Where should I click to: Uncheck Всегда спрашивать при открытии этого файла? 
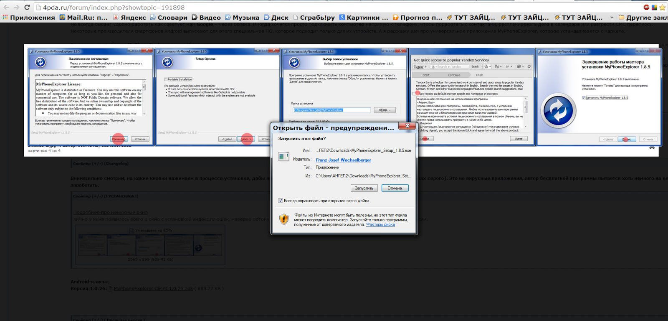pos(281,201)
